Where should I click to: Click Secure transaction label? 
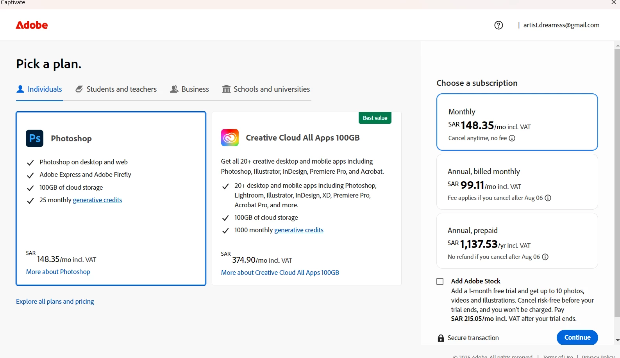[x=473, y=338]
